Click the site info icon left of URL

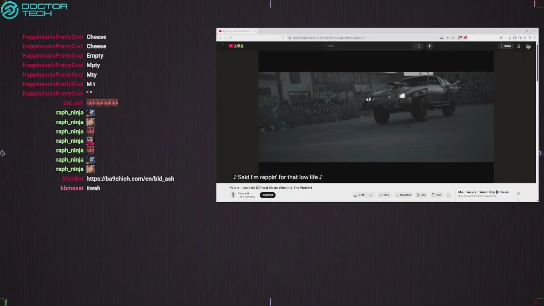tap(289, 38)
